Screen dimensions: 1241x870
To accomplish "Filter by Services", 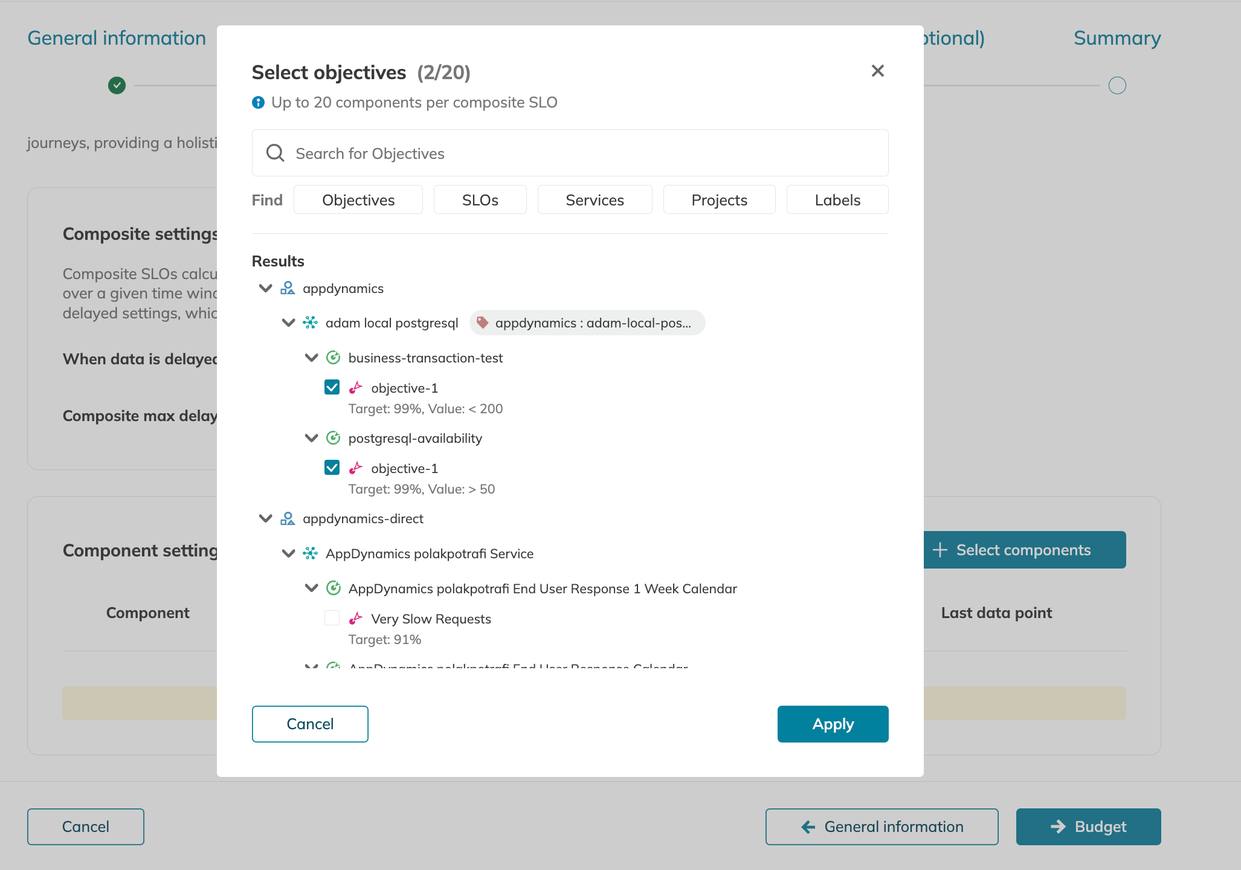I will coord(595,199).
